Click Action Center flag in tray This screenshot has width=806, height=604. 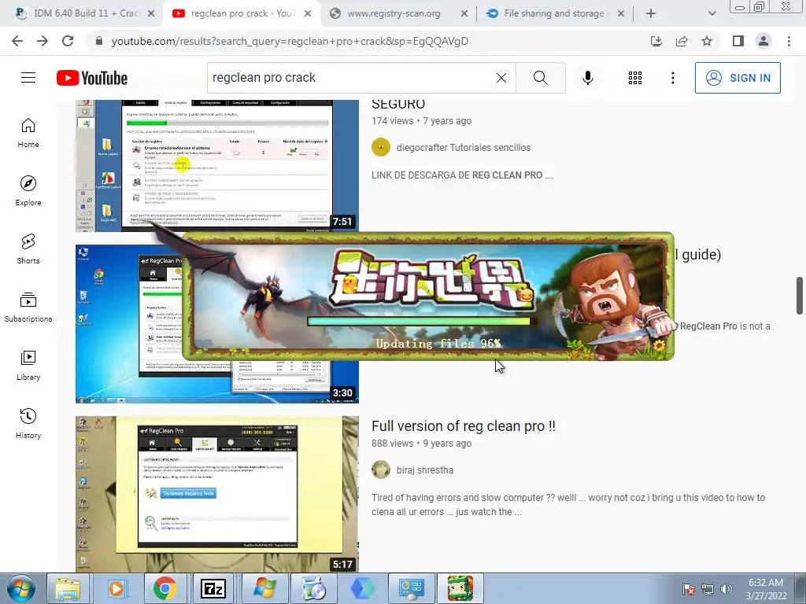[x=688, y=589]
